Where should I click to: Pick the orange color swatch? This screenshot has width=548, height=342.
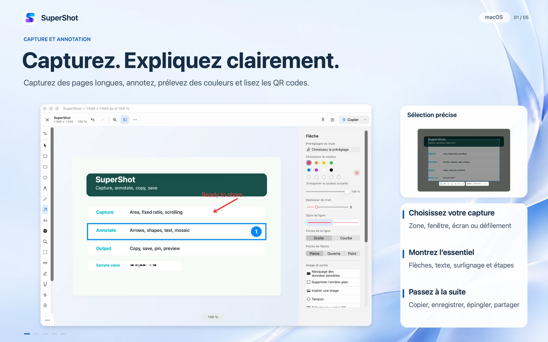pos(316,163)
